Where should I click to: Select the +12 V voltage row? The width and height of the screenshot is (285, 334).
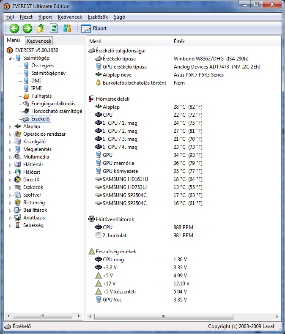(142, 284)
